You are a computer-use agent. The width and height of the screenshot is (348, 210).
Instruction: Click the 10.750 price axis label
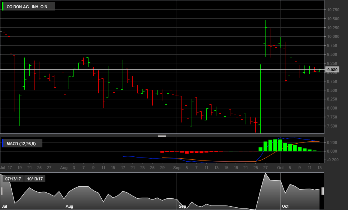pos(333,10)
